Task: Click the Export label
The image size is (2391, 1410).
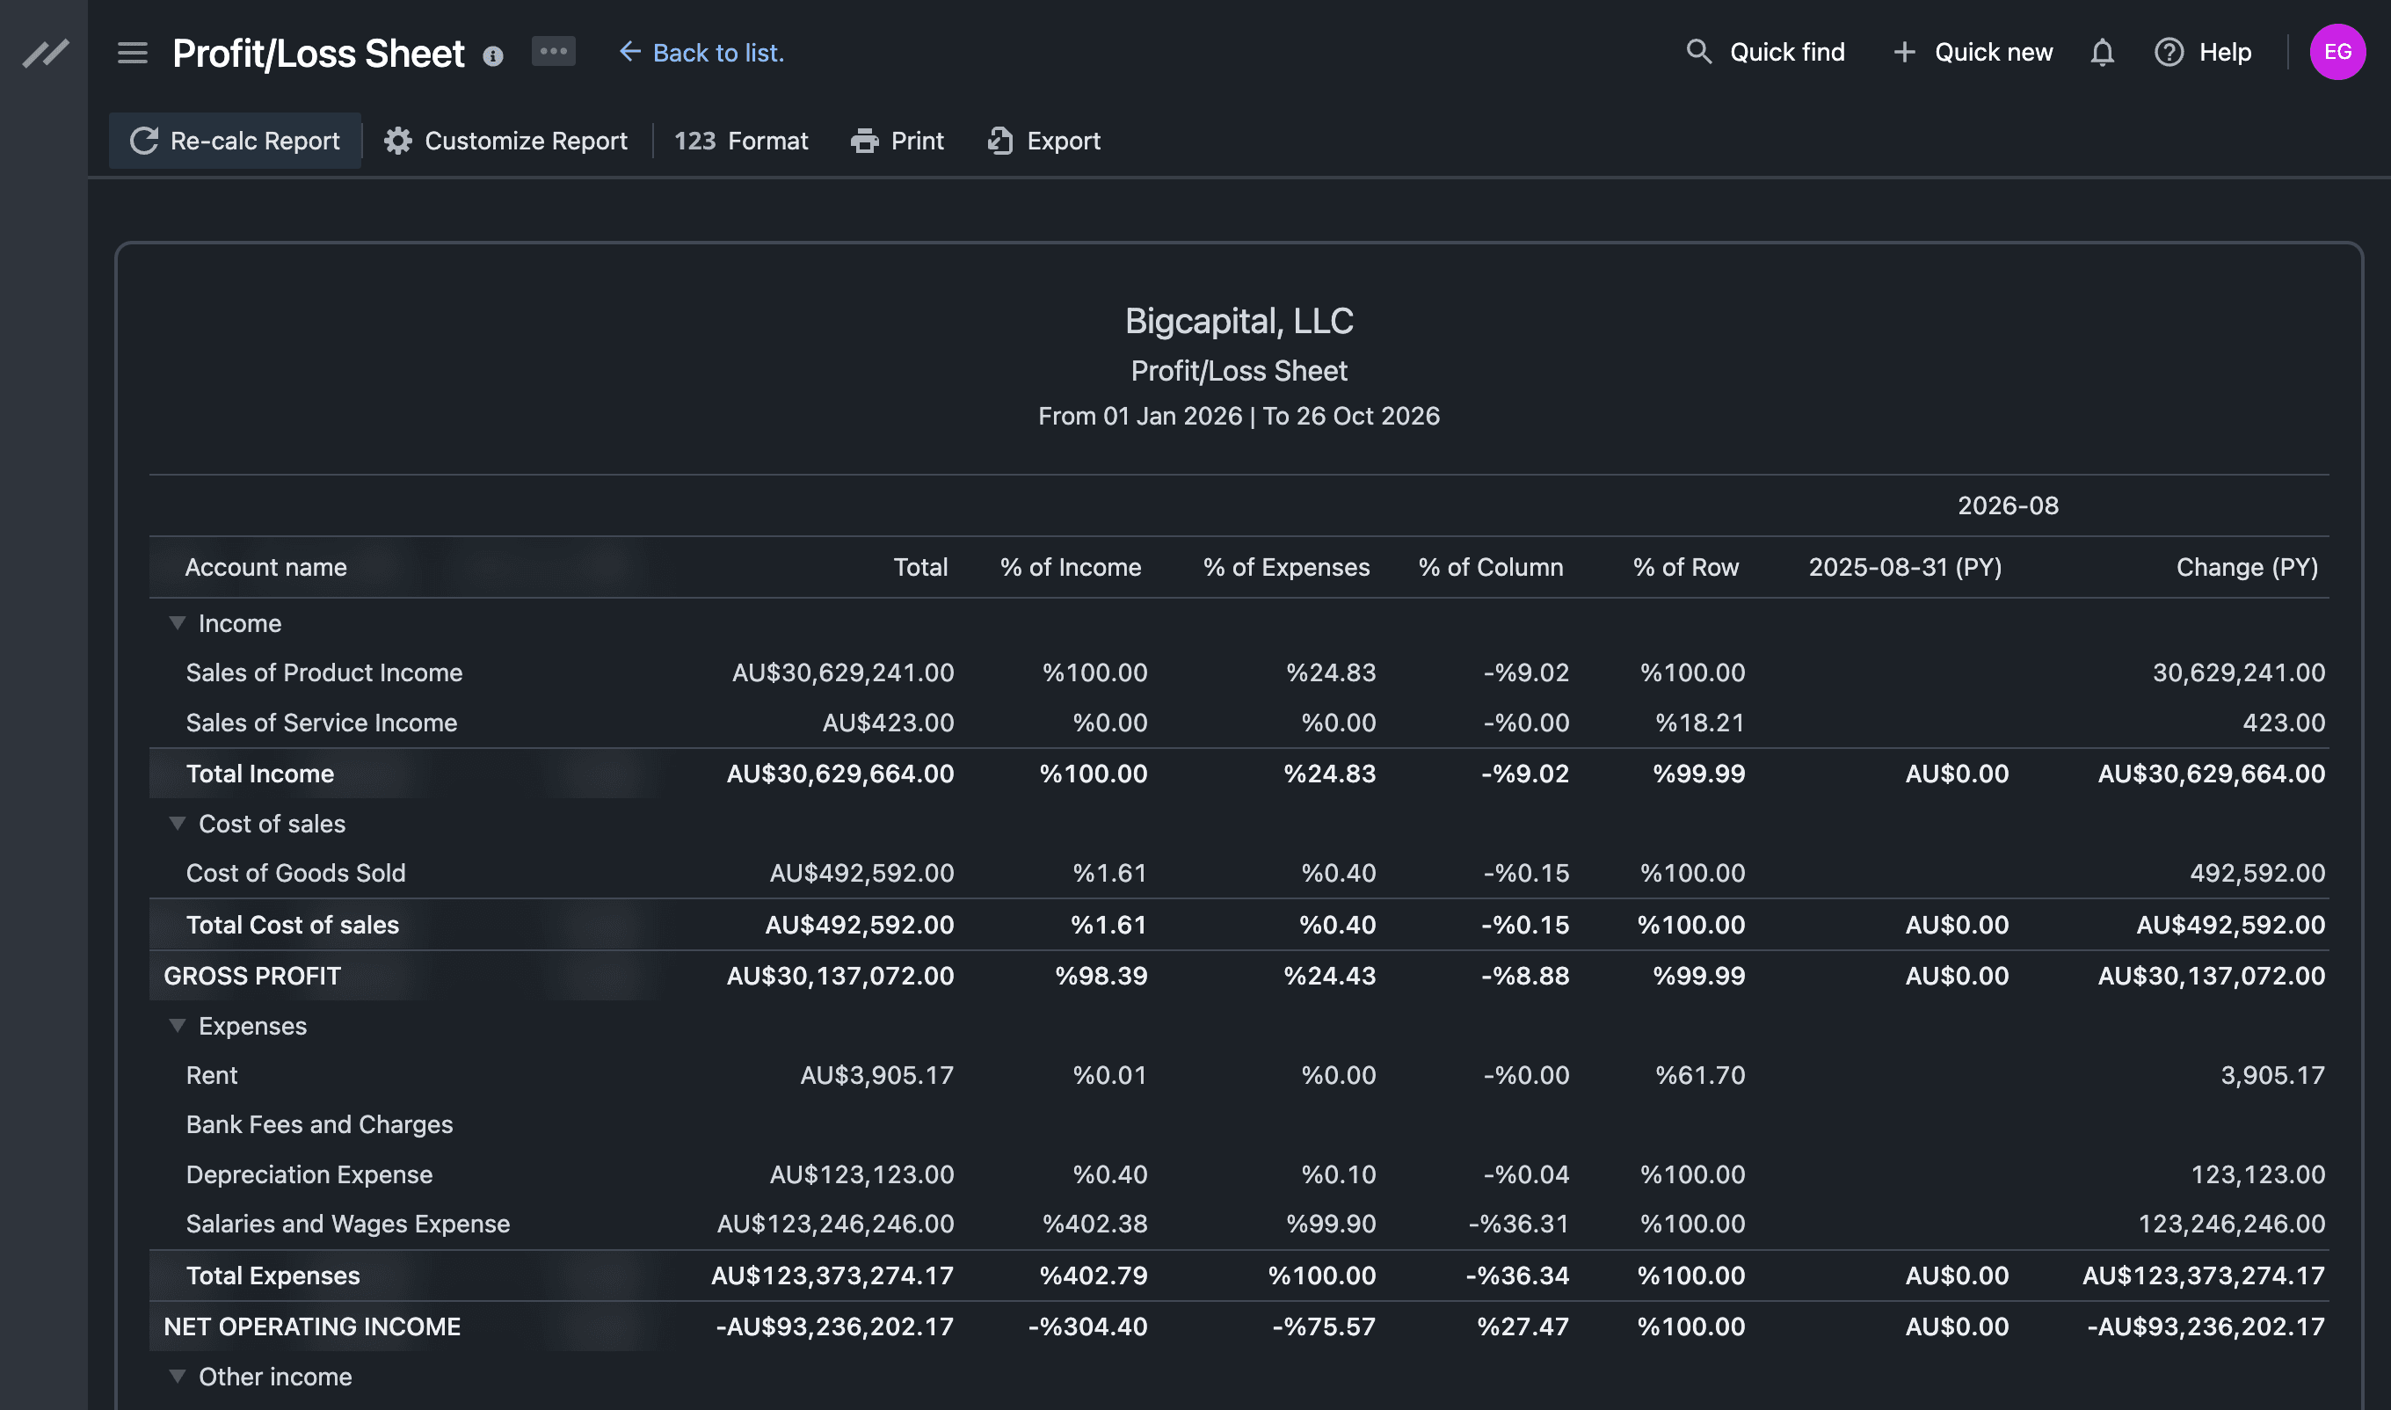Action: click(x=1063, y=141)
